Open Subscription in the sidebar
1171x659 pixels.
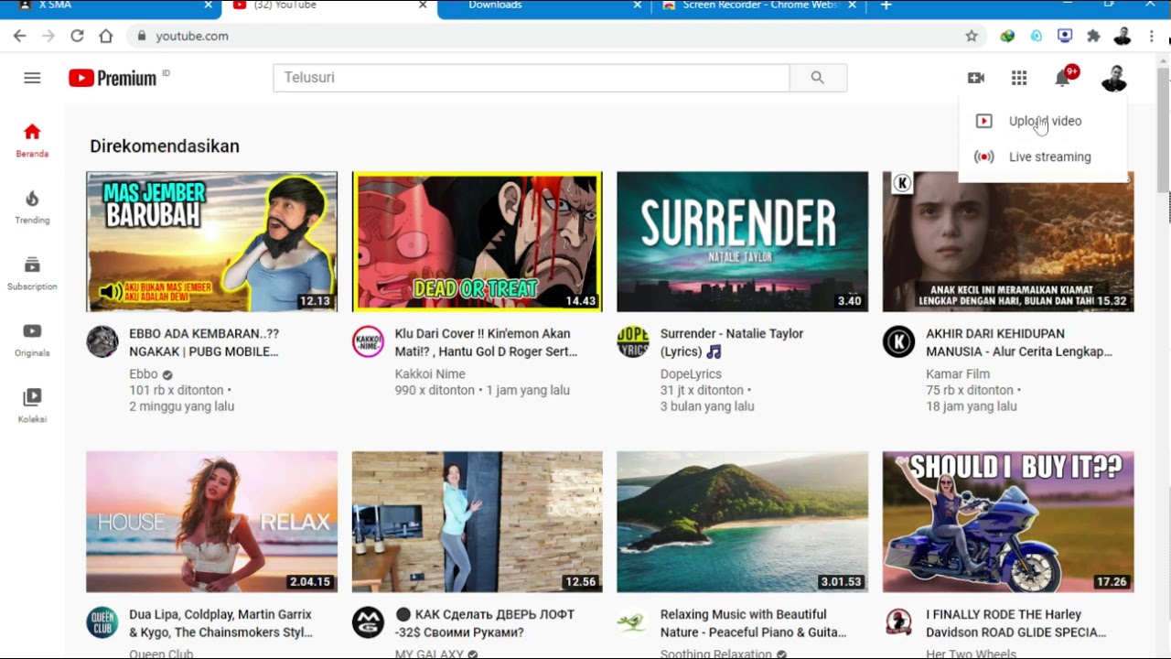click(32, 274)
